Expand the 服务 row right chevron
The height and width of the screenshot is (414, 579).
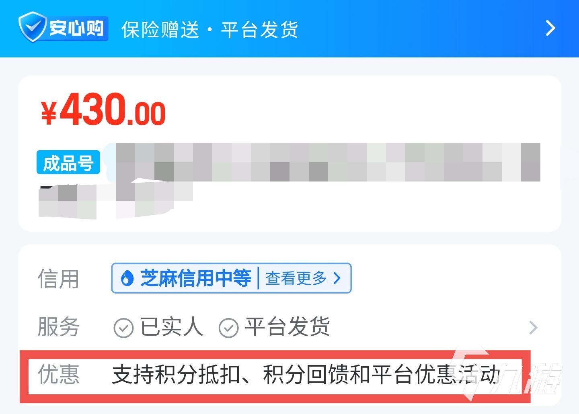533,328
